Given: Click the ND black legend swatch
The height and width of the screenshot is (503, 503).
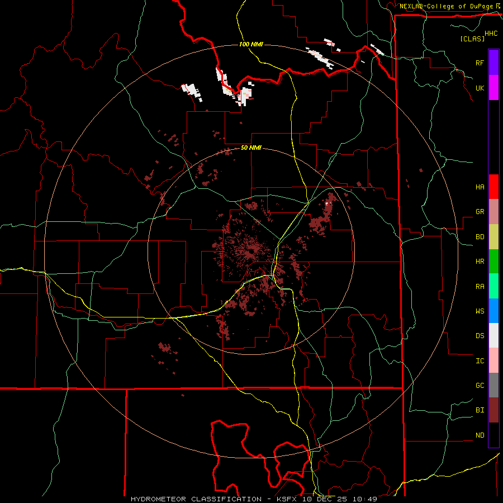Looking at the screenshot, I should [493, 435].
